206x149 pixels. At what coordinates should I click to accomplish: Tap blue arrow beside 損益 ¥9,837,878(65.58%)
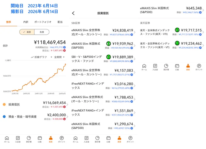132,35
